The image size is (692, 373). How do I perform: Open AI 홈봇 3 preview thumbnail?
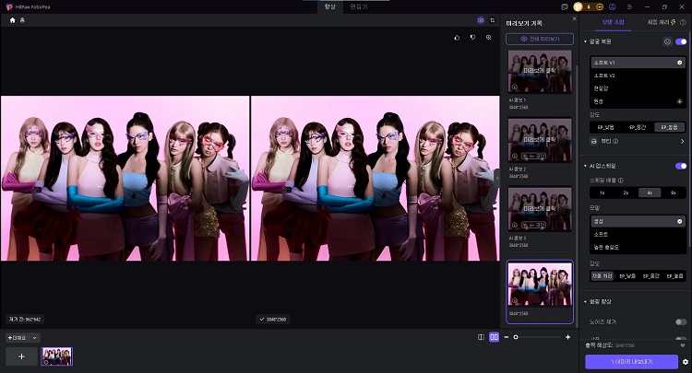click(540, 209)
